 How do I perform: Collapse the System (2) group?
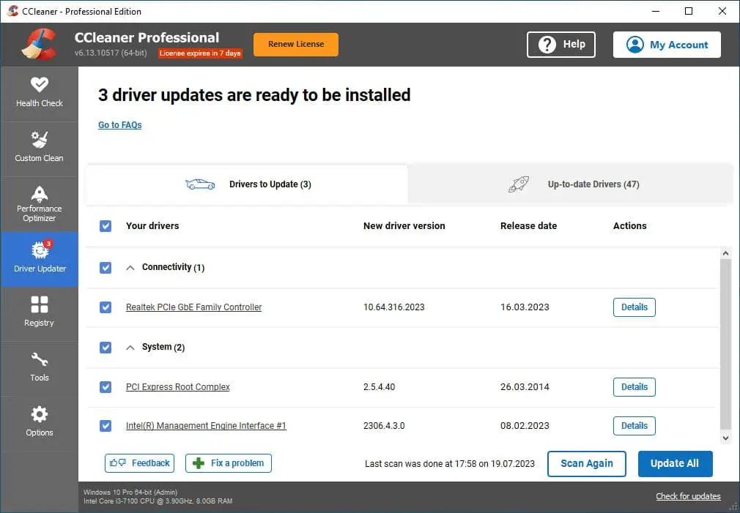tap(130, 348)
